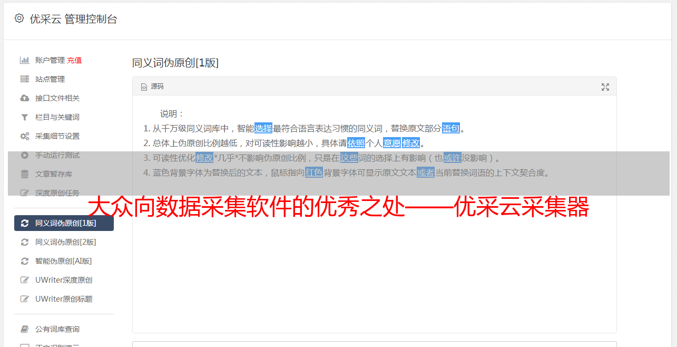This screenshot has height=347, width=677.
Task: Select the active 同义词伪原创[1版] sidebar item
Action: (x=64, y=223)
